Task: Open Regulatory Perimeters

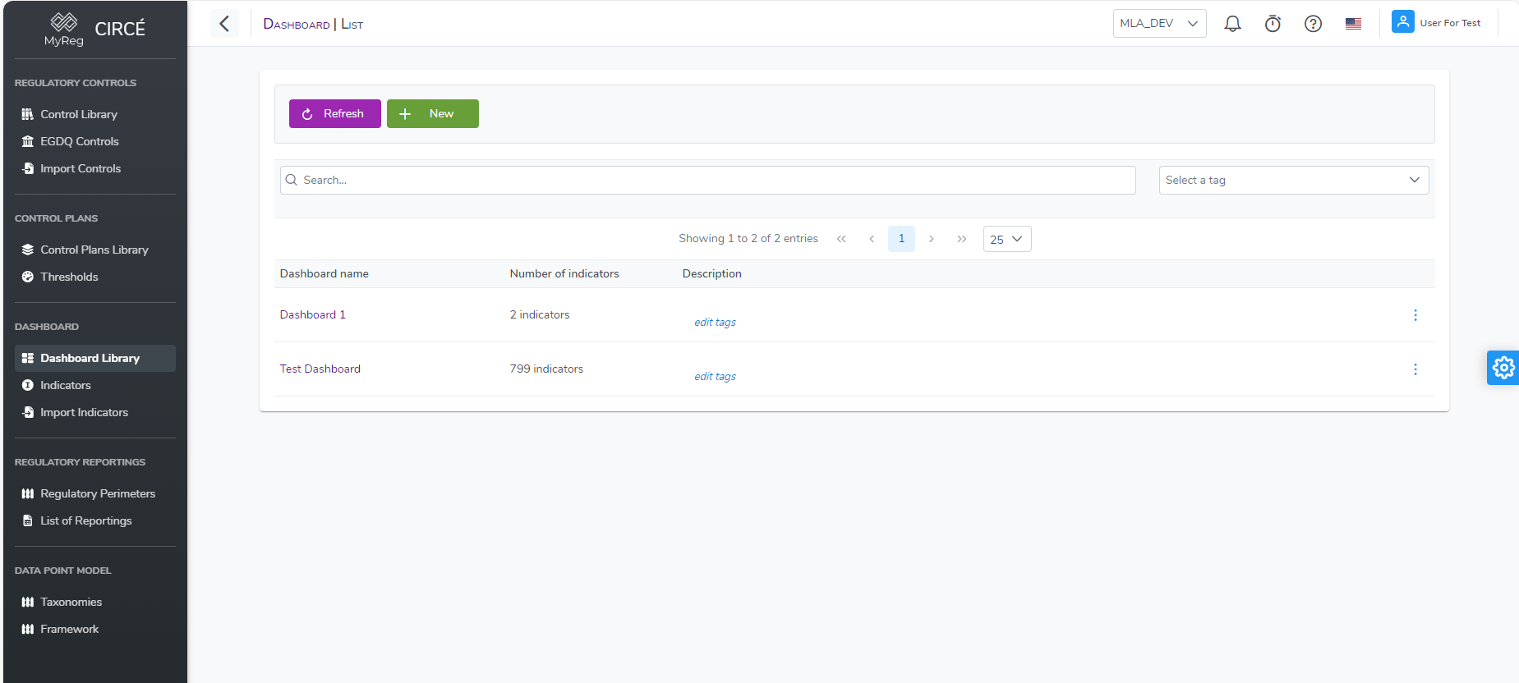Action: (95, 493)
